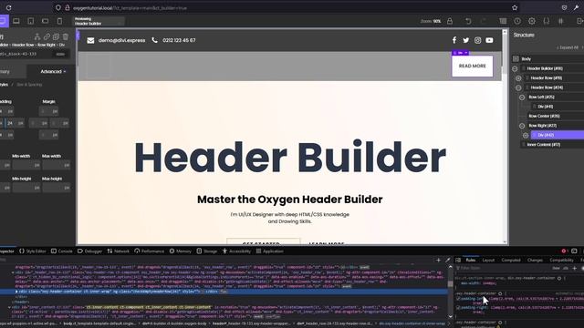Click the Instagram icon in header
Viewport: 584px width, 328px height.
click(x=477, y=40)
